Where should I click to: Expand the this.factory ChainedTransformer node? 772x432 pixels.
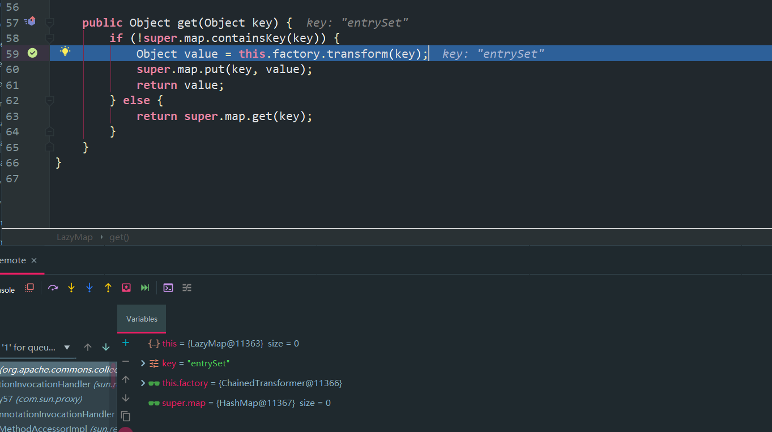click(143, 383)
